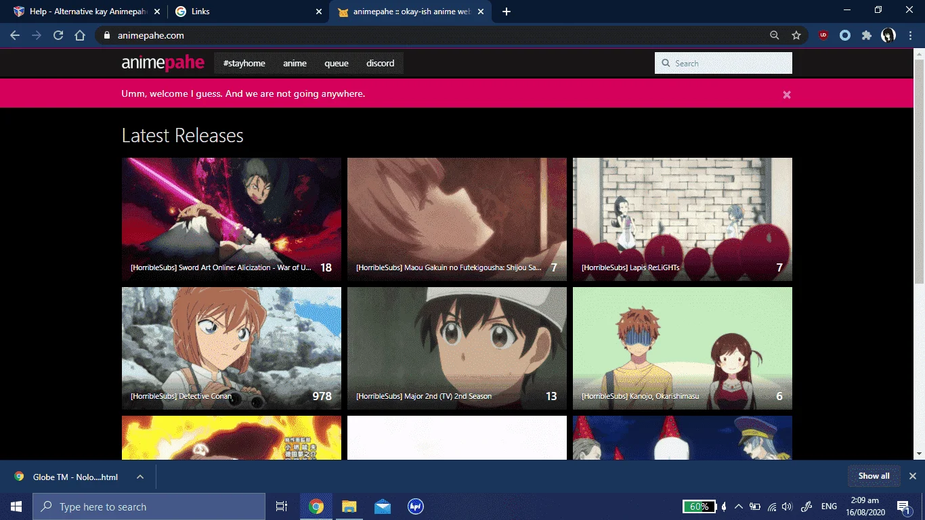Click the ENG language indicator

[829, 506]
